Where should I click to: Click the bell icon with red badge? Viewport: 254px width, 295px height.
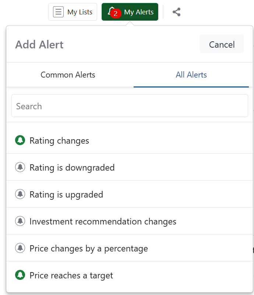coord(111,11)
